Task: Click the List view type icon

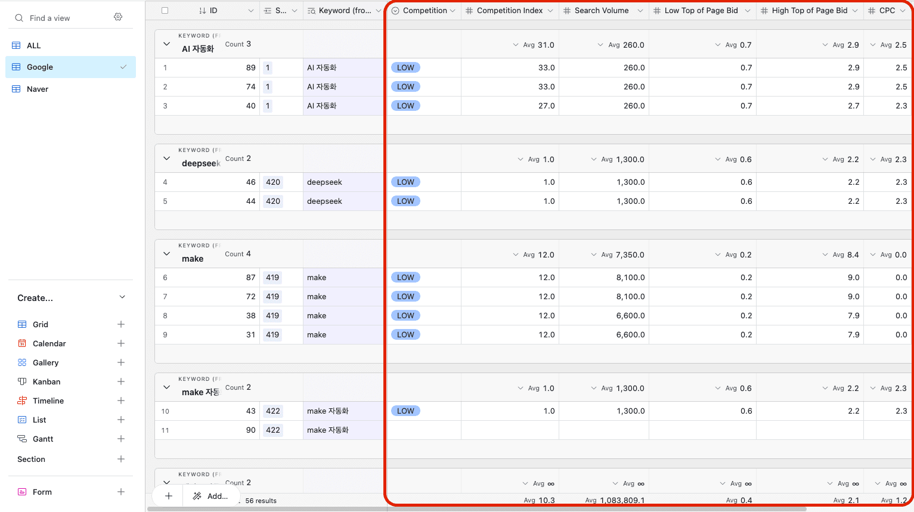Action: tap(22, 420)
